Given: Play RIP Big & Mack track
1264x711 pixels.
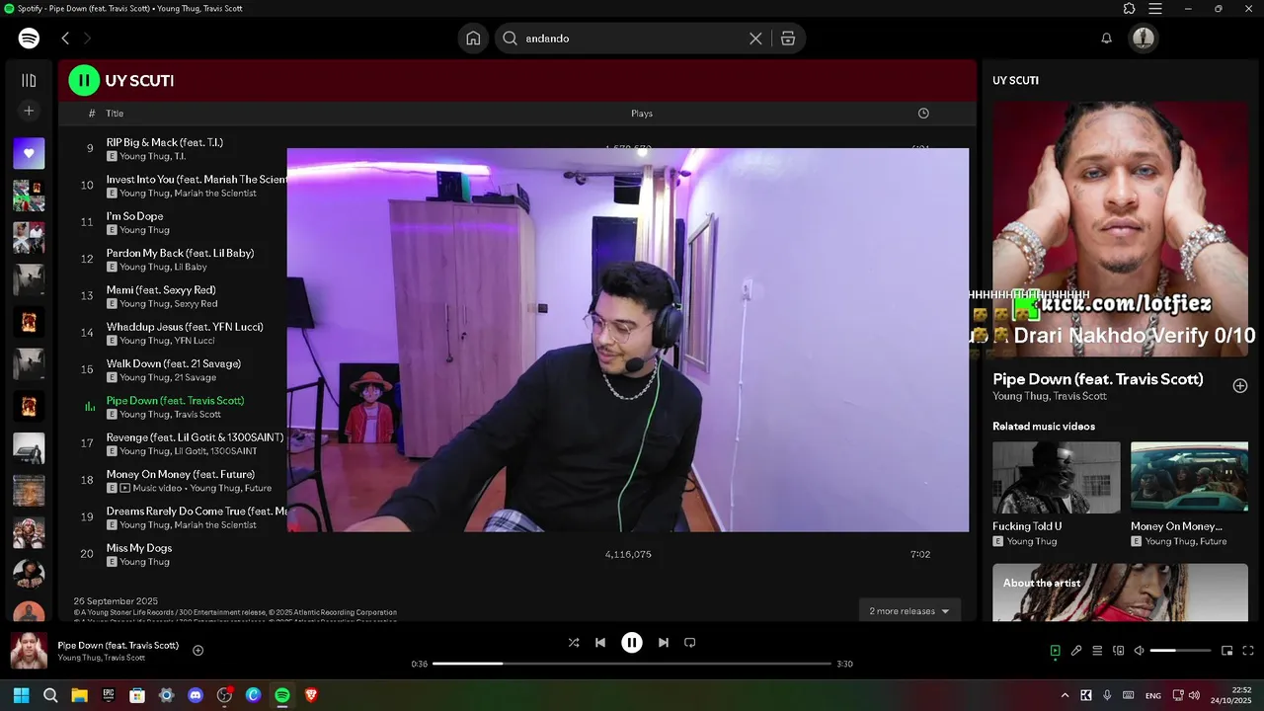Looking at the screenshot, I should click(x=165, y=142).
